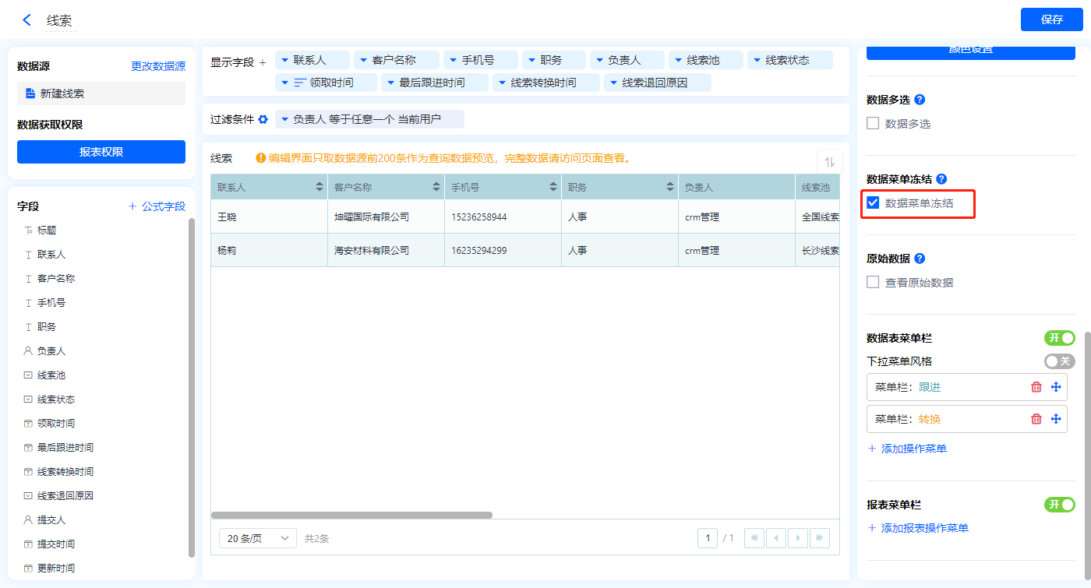Add a display field with plus icon
1091x588 pixels.
pos(263,62)
